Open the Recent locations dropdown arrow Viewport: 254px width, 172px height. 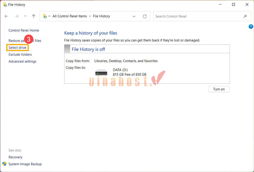point(25,16)
